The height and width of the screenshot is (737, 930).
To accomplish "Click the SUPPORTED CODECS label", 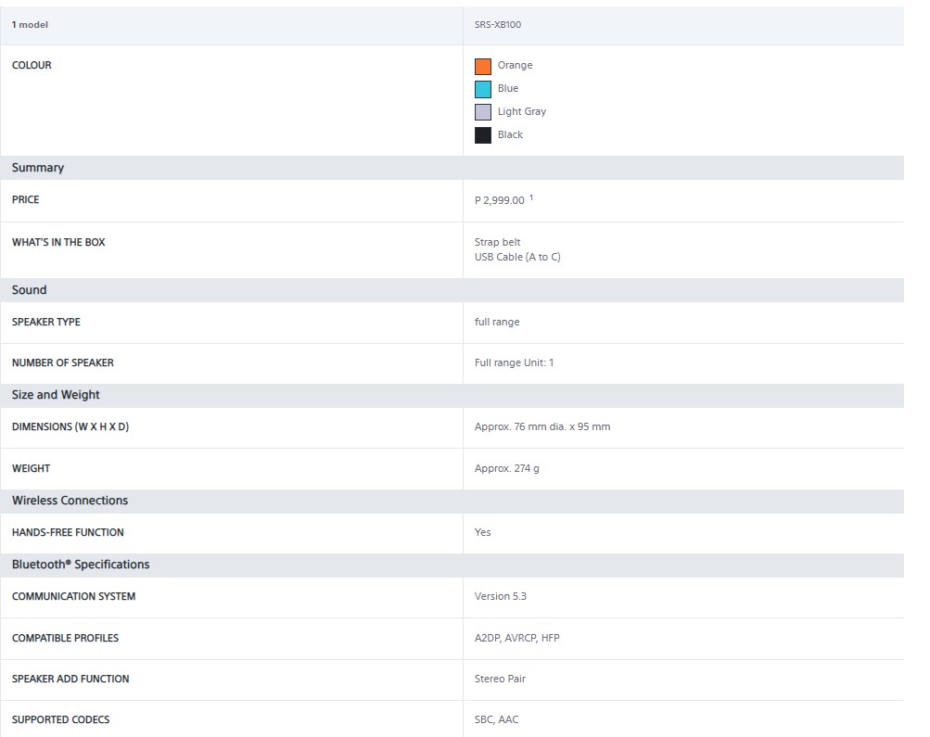I will coord(60,719).
